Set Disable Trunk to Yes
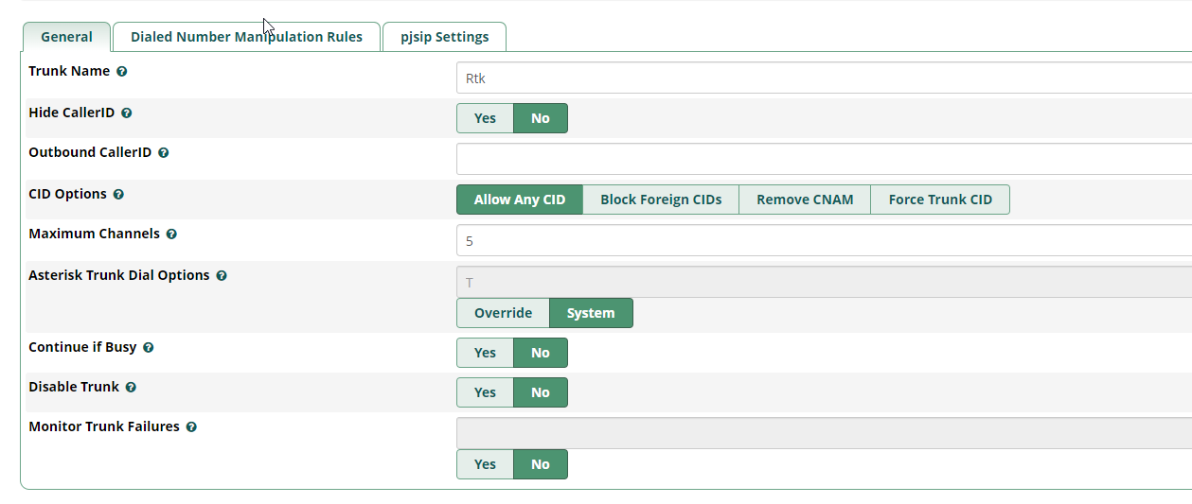Image resolution: width=1192 pixels, height=504 pixels. click(x=485, y=392)
